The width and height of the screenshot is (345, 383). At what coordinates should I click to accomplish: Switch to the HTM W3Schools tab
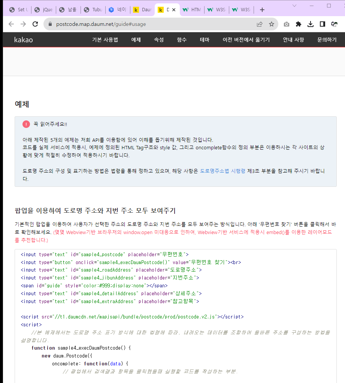pos(192,10)
